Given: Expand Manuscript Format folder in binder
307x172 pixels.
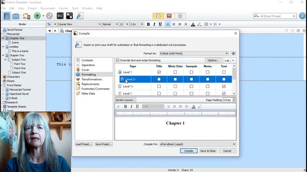Looking at the screenshot, I should pyautogui.click(x=3, y=89).
